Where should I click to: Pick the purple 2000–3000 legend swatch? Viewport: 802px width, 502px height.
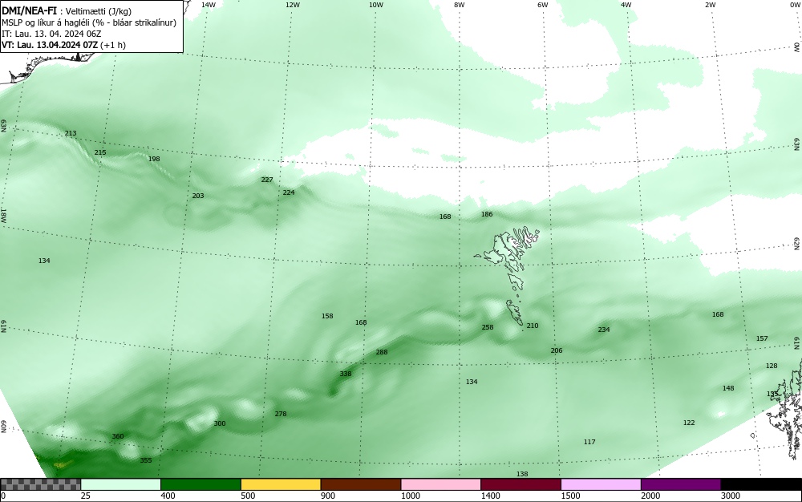pyautogui.click(x=681, y=484)
